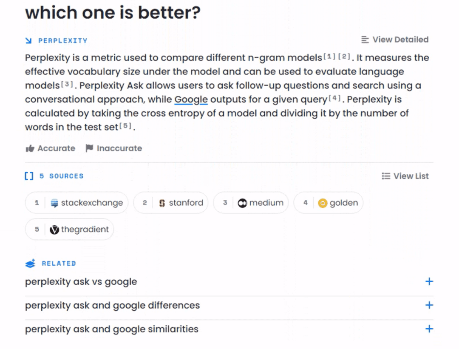Click the Perplexity arrow icon beside PERPLEXITY

click(x=28, y=40)
